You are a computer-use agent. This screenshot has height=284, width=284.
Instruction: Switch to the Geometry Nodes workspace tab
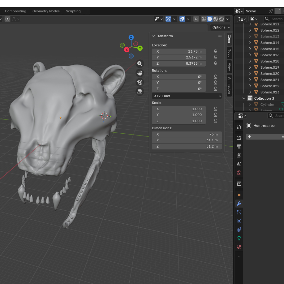[46, 11]
